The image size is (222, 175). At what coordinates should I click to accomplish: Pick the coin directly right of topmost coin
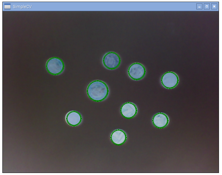(137, 71)
